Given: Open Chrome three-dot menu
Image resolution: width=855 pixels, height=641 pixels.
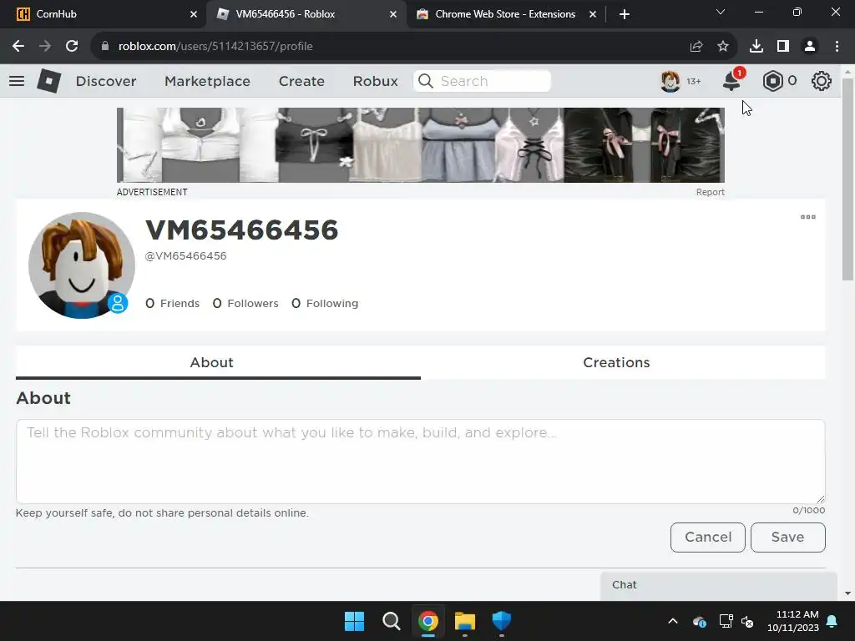Looking at the screenshot, I should (x=837, y=47).
